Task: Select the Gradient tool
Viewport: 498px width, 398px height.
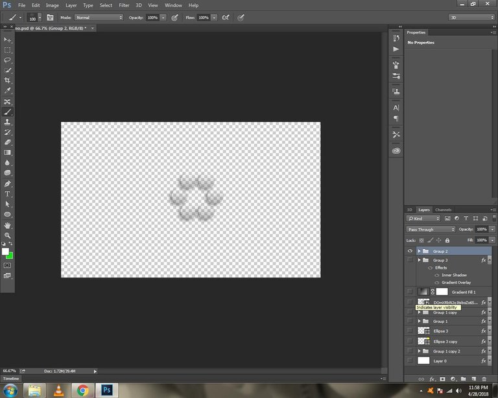Action: [7, 152]
